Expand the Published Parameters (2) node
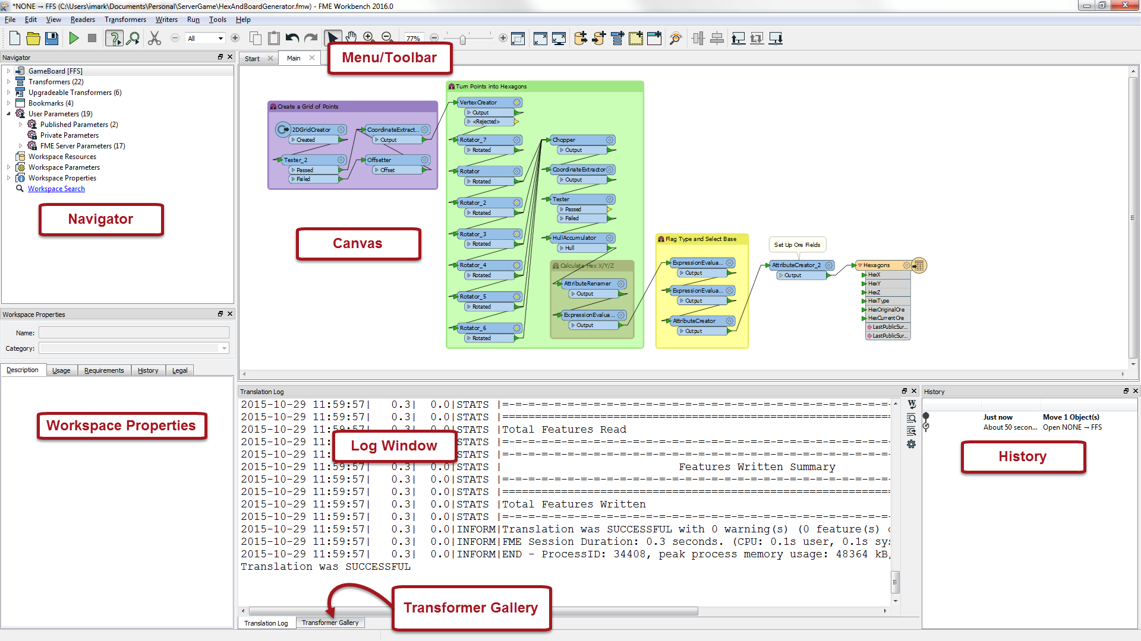 coord(20,125)
